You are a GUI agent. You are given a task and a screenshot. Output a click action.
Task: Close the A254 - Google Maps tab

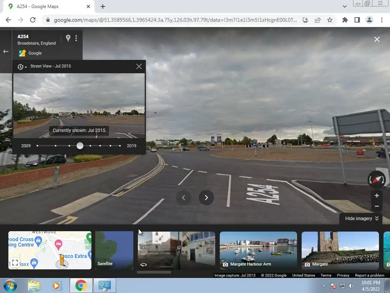[x=88, y=6]
